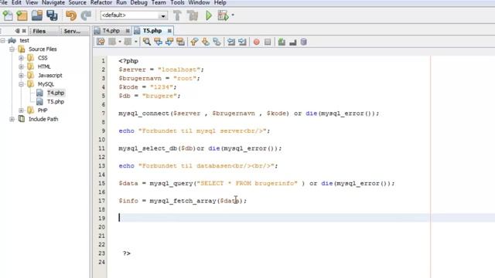Open the editor toolbar Back history dropdown arrow
This screenshot has width=495, height=278.
(x=120, y=42)
